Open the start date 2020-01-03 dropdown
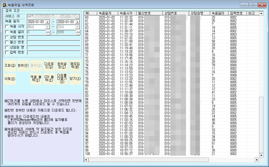This screenshot has width=269, height=167. pos(48,22)
